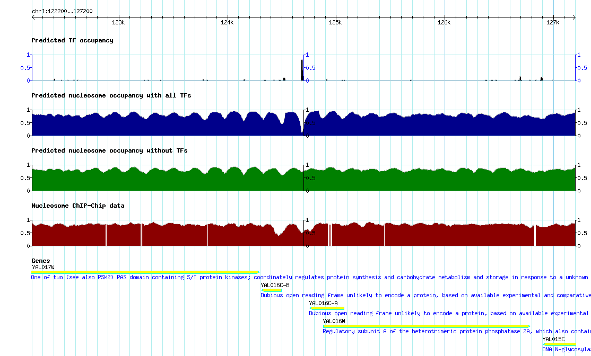The image size is (591, 356).
Task: Click the Genes track heading
Action: pyautogui.click(x=41, y=261)
